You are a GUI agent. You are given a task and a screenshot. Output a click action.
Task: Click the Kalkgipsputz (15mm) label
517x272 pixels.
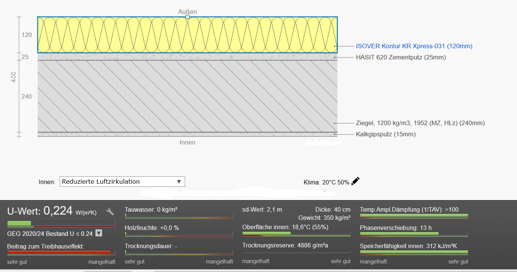tap(386, 134)
